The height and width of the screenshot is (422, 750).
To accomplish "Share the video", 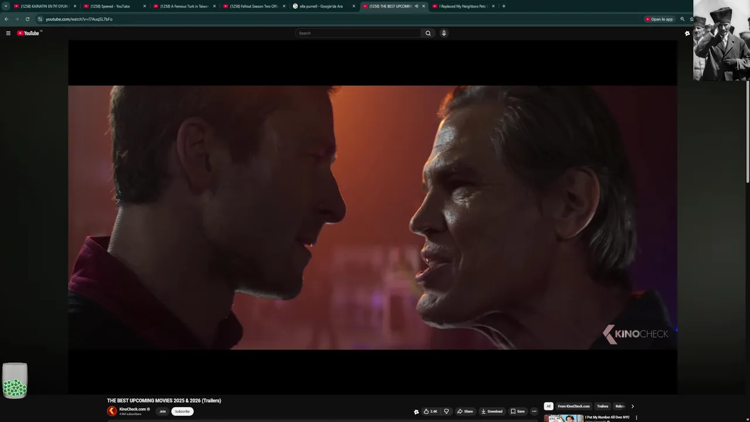I will click(x=465, y=411).
